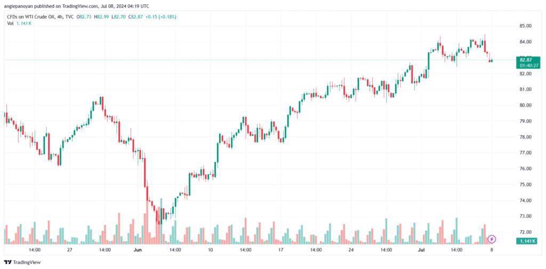Click the green volume label 1.141K

(x=526, y=241)
